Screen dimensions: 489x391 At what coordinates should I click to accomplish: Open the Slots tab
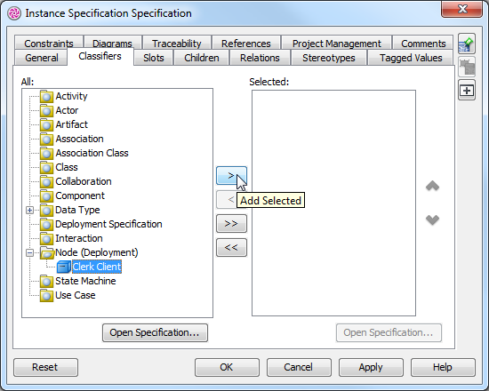click(154, 58)
